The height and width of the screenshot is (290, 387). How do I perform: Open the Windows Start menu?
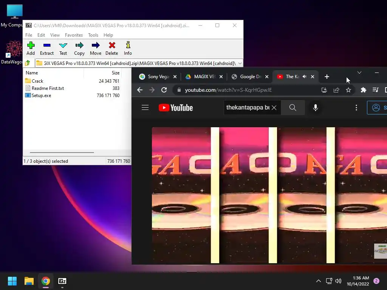(12, 281)
